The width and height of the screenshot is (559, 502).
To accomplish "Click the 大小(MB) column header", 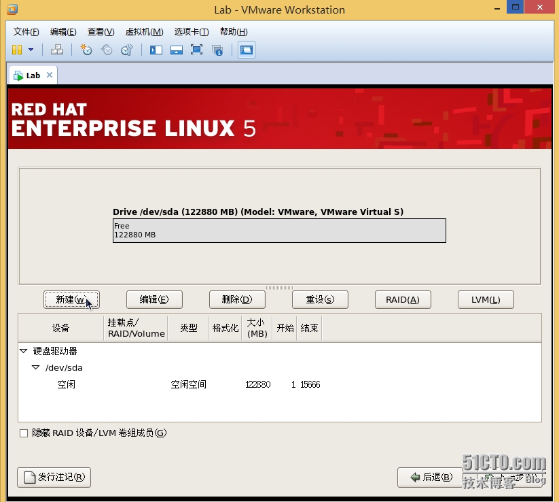I will click(257, 328).
